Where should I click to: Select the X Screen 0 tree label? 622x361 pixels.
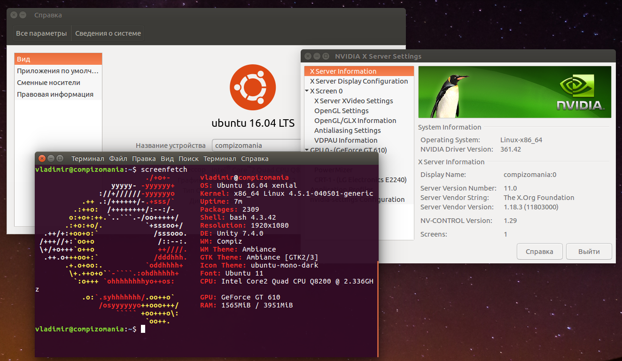tap(327, 91)
